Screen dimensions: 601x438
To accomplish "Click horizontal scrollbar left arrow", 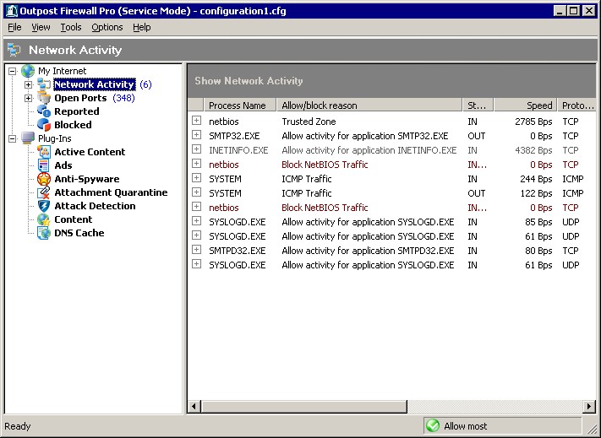I will click(194, 406).
